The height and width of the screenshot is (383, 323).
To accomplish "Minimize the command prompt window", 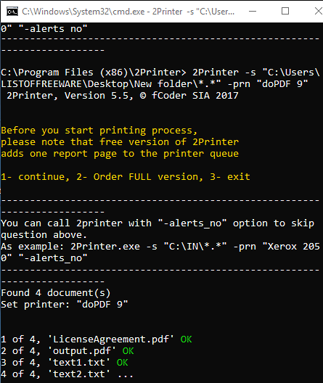I will click(x=253, y=11).
